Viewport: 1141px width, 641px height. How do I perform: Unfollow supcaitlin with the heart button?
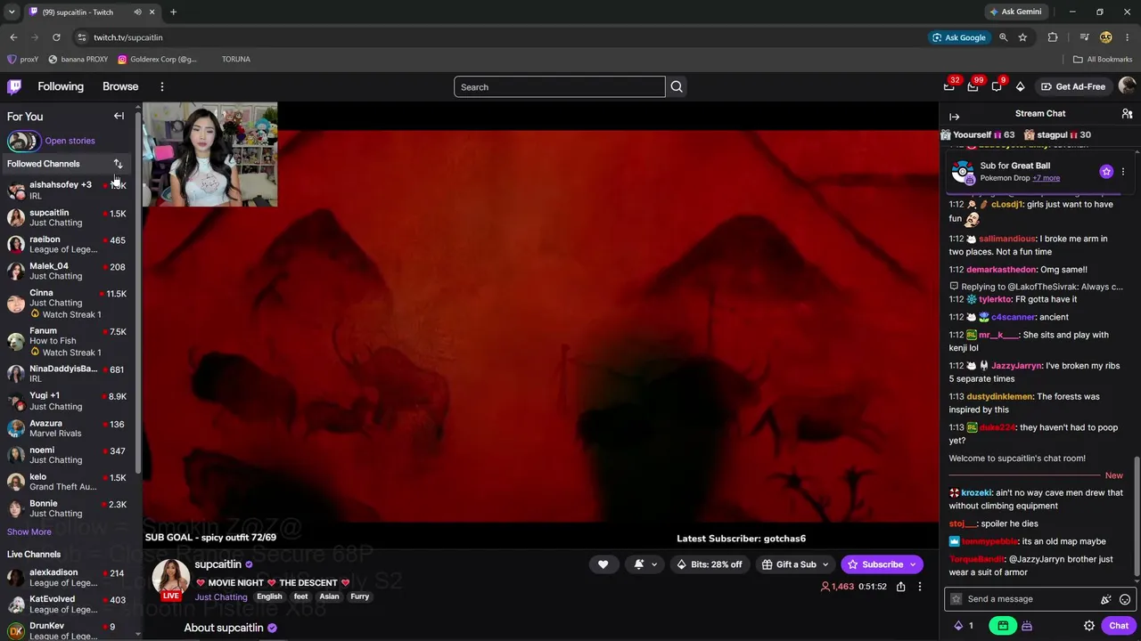[x=603, y=564]
